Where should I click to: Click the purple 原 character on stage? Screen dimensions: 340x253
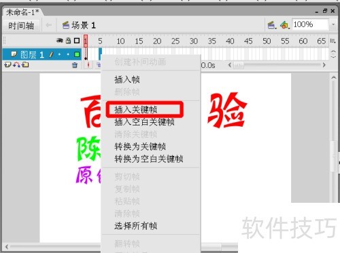pyautogui.click(x=84, y=175)
